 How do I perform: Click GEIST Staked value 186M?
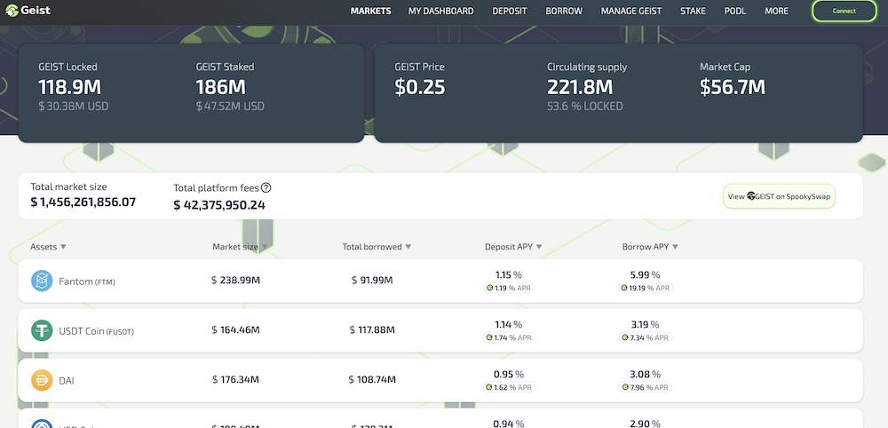tap(221, 87)
